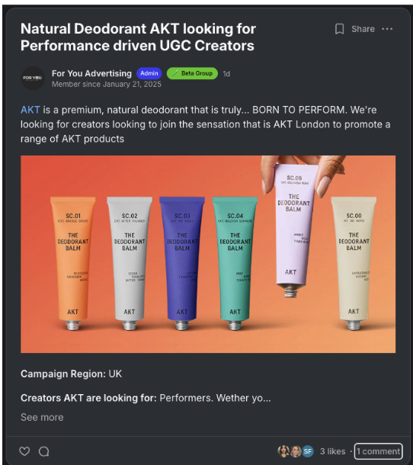The height and width of the screenshot is (465, 413).
Task: Show who gave the 3 likes
Action: pos(333,451)
